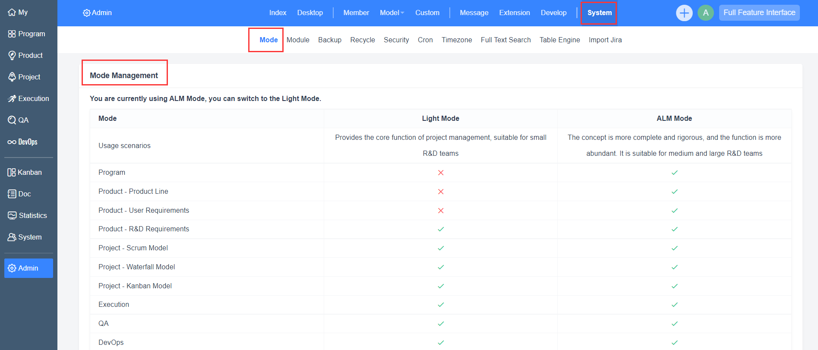Go to the Extension menu

514,13
